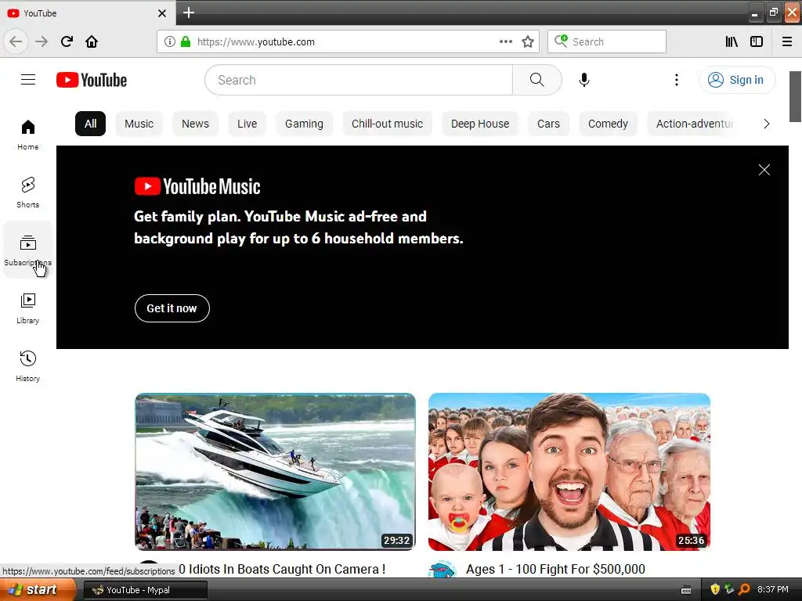Bookmark this page with star icon
This screenshot has width=802, height=601.
pos(528,41)
